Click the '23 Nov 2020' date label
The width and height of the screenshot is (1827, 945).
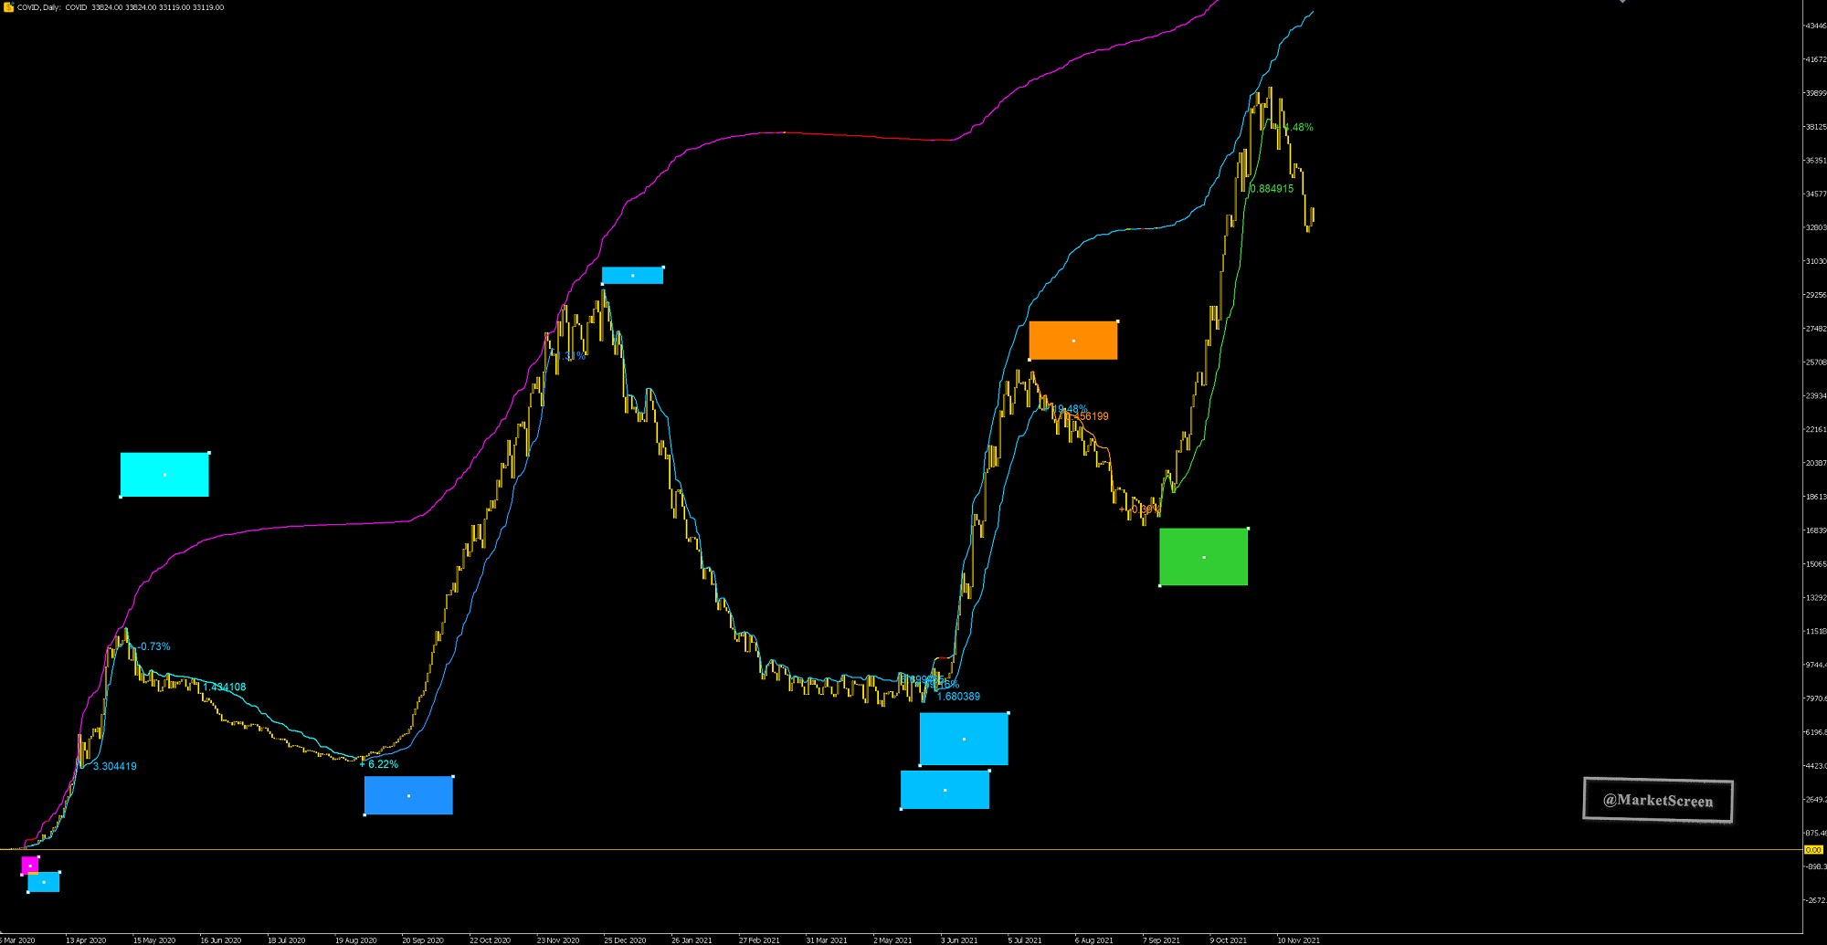[x=558, y=940]
